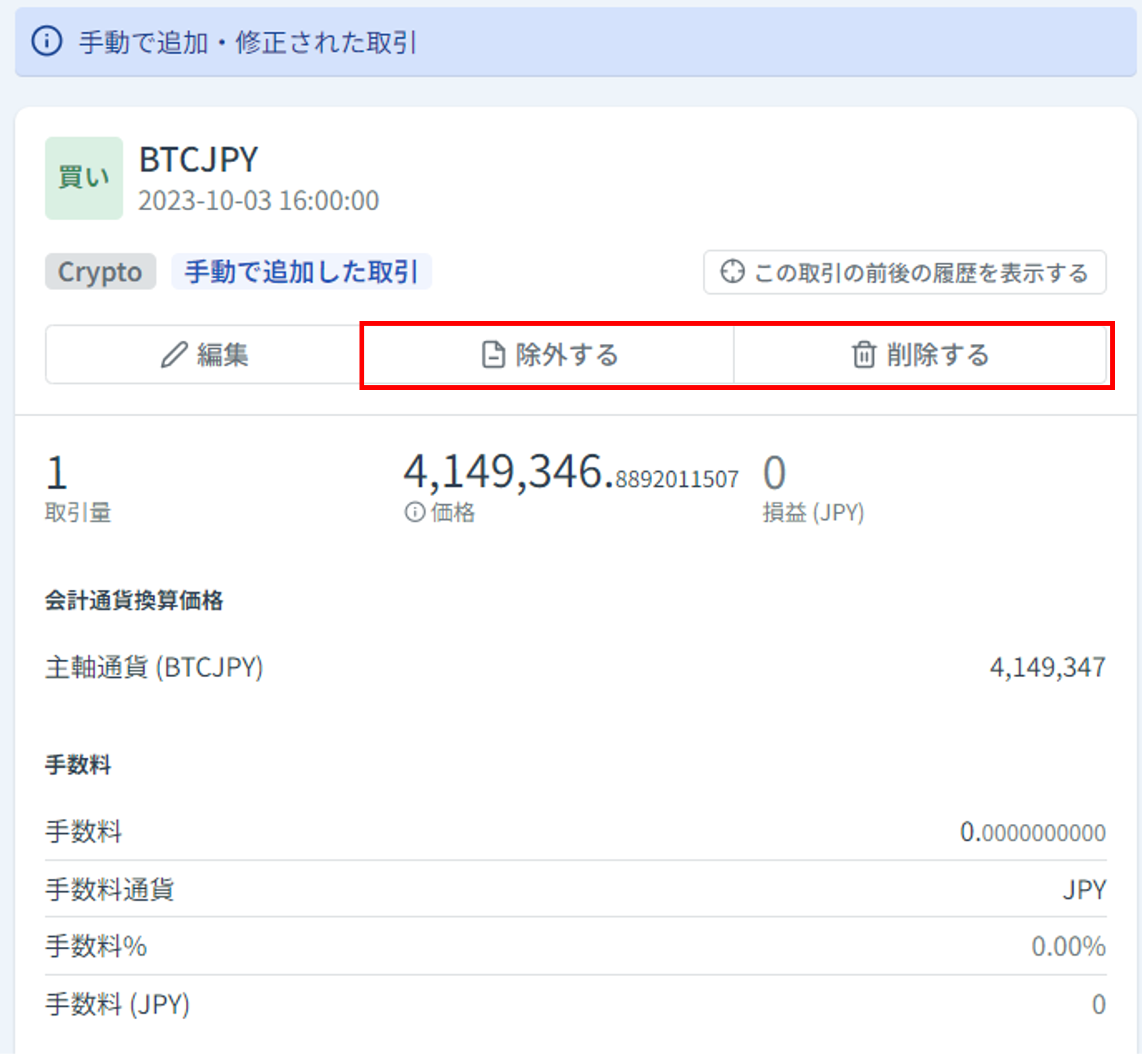Click the 手動で追加した取引 tag

[x=301, y=272]
